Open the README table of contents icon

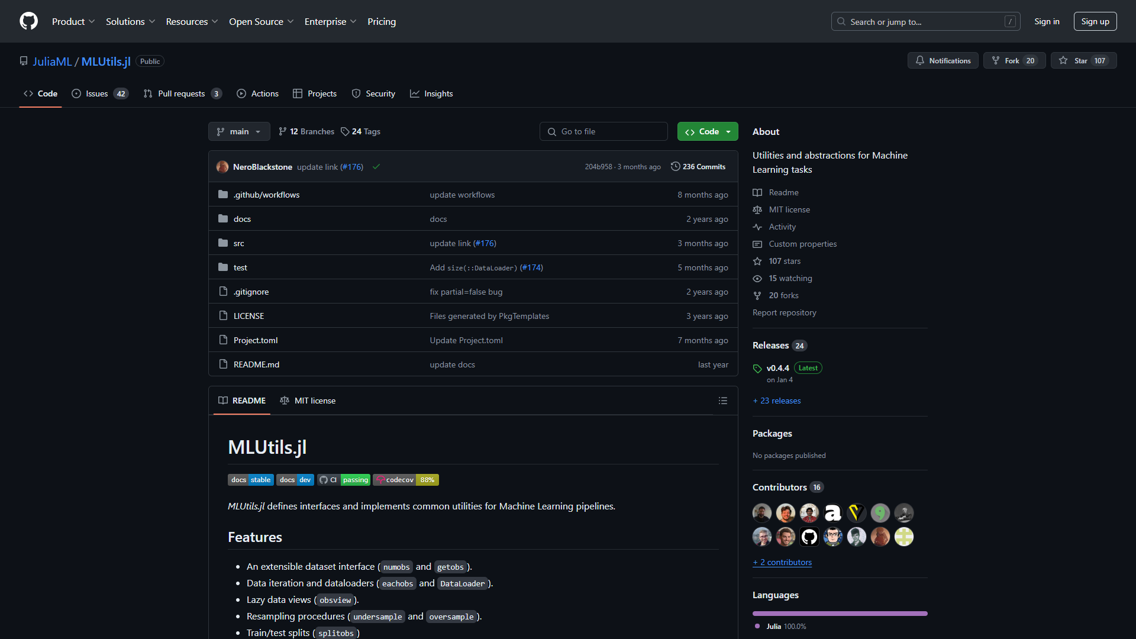(x=722, y=401)
